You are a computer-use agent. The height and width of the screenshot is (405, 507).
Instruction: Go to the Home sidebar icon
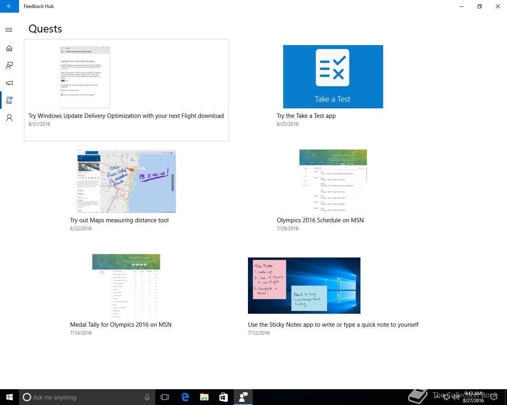(9, 48)
